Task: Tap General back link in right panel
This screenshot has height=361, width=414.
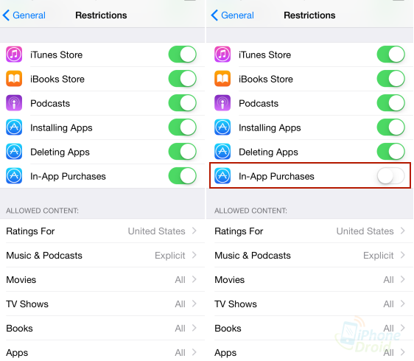Action: (x=232, y=15)
